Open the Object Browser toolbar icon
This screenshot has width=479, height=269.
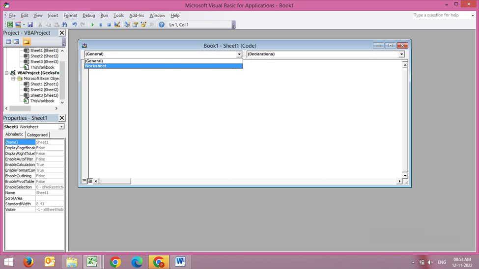[x=143, y=25]
